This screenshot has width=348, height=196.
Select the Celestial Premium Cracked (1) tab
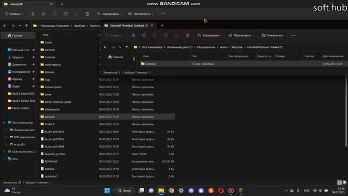coord(129,26)
